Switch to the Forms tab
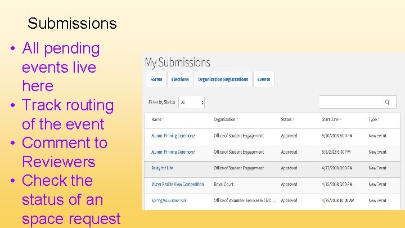Image resolution: width=405 pixels, height=228 pixels. [156, 79]
